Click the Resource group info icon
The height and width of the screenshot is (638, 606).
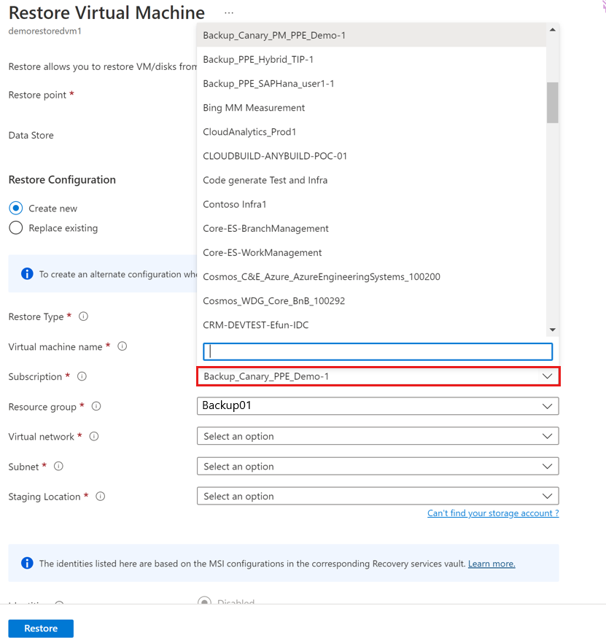point(96,407)
